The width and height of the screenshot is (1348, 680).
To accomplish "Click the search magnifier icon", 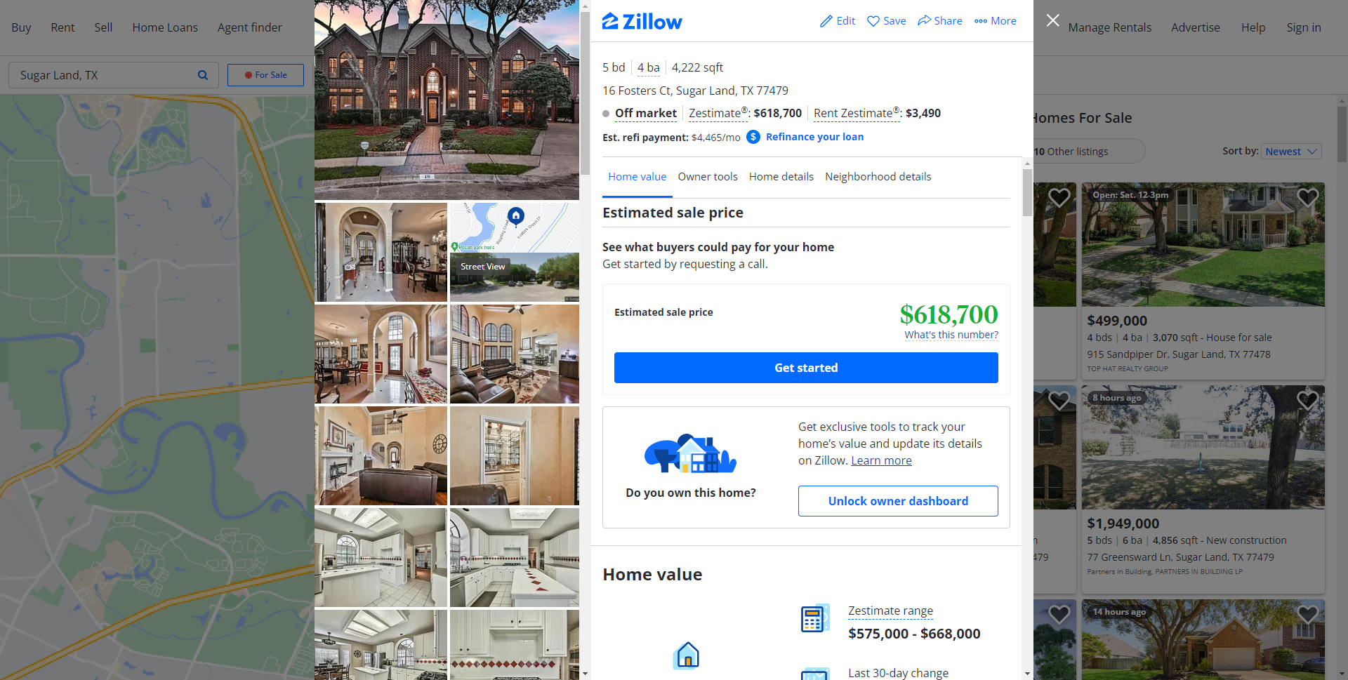I will point(203,75).
